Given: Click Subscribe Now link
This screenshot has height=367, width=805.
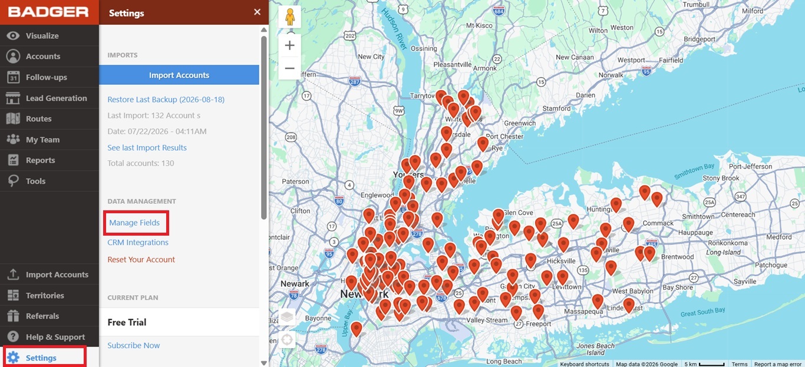Looking at the screenshot, I should 133,345.
